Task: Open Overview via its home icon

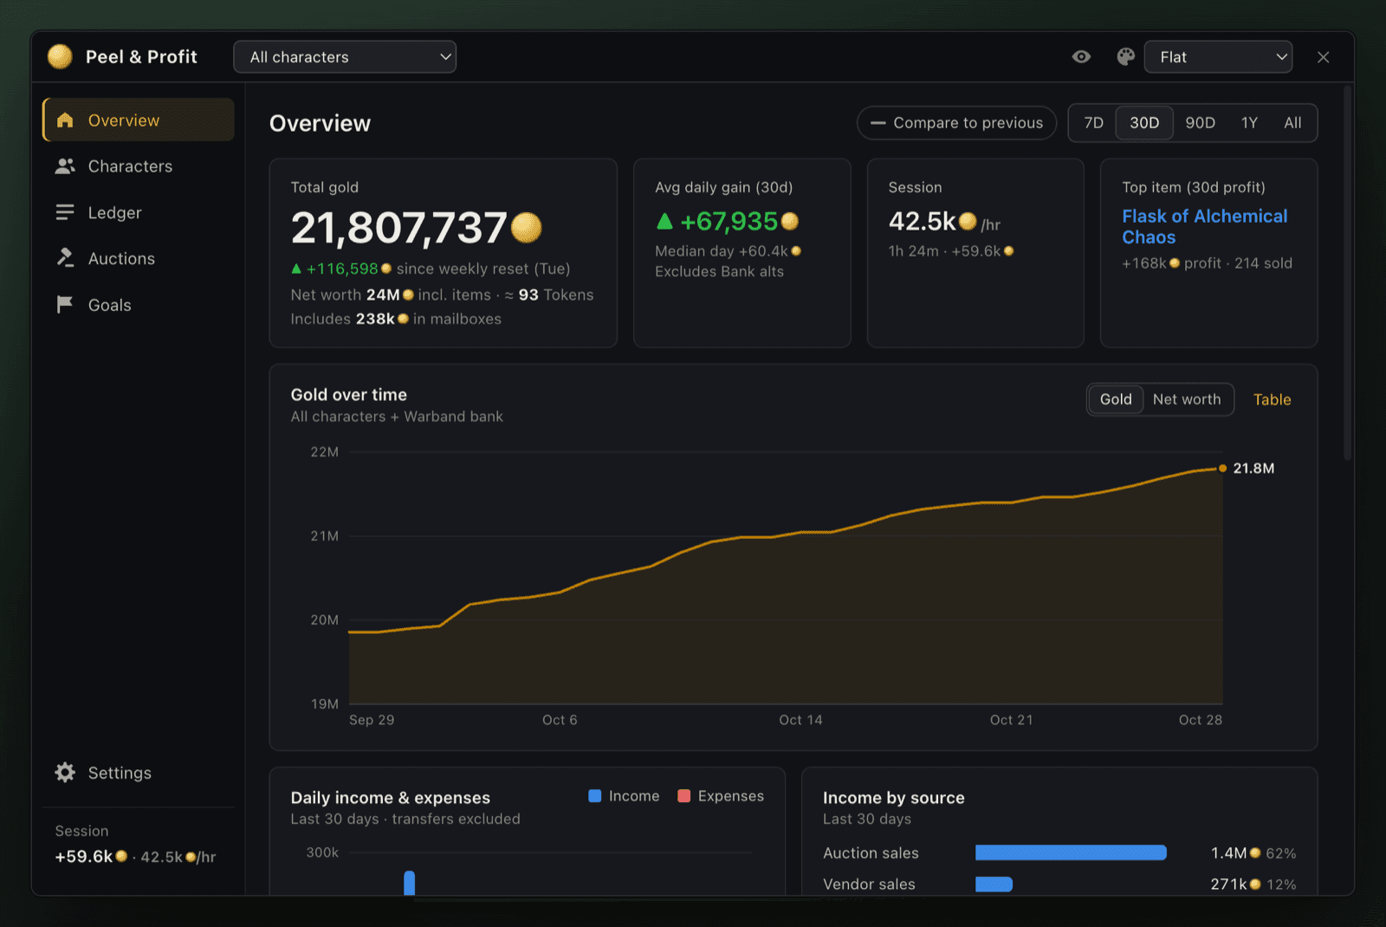Action: (x=65, y=120)
